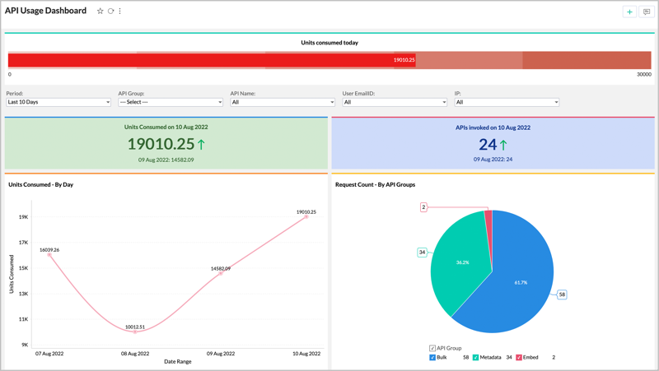Click the 10 Aug 2022 data point on line chart
Image resolution: width=659 pixels, height=371 pixels.
pos(306,217)
